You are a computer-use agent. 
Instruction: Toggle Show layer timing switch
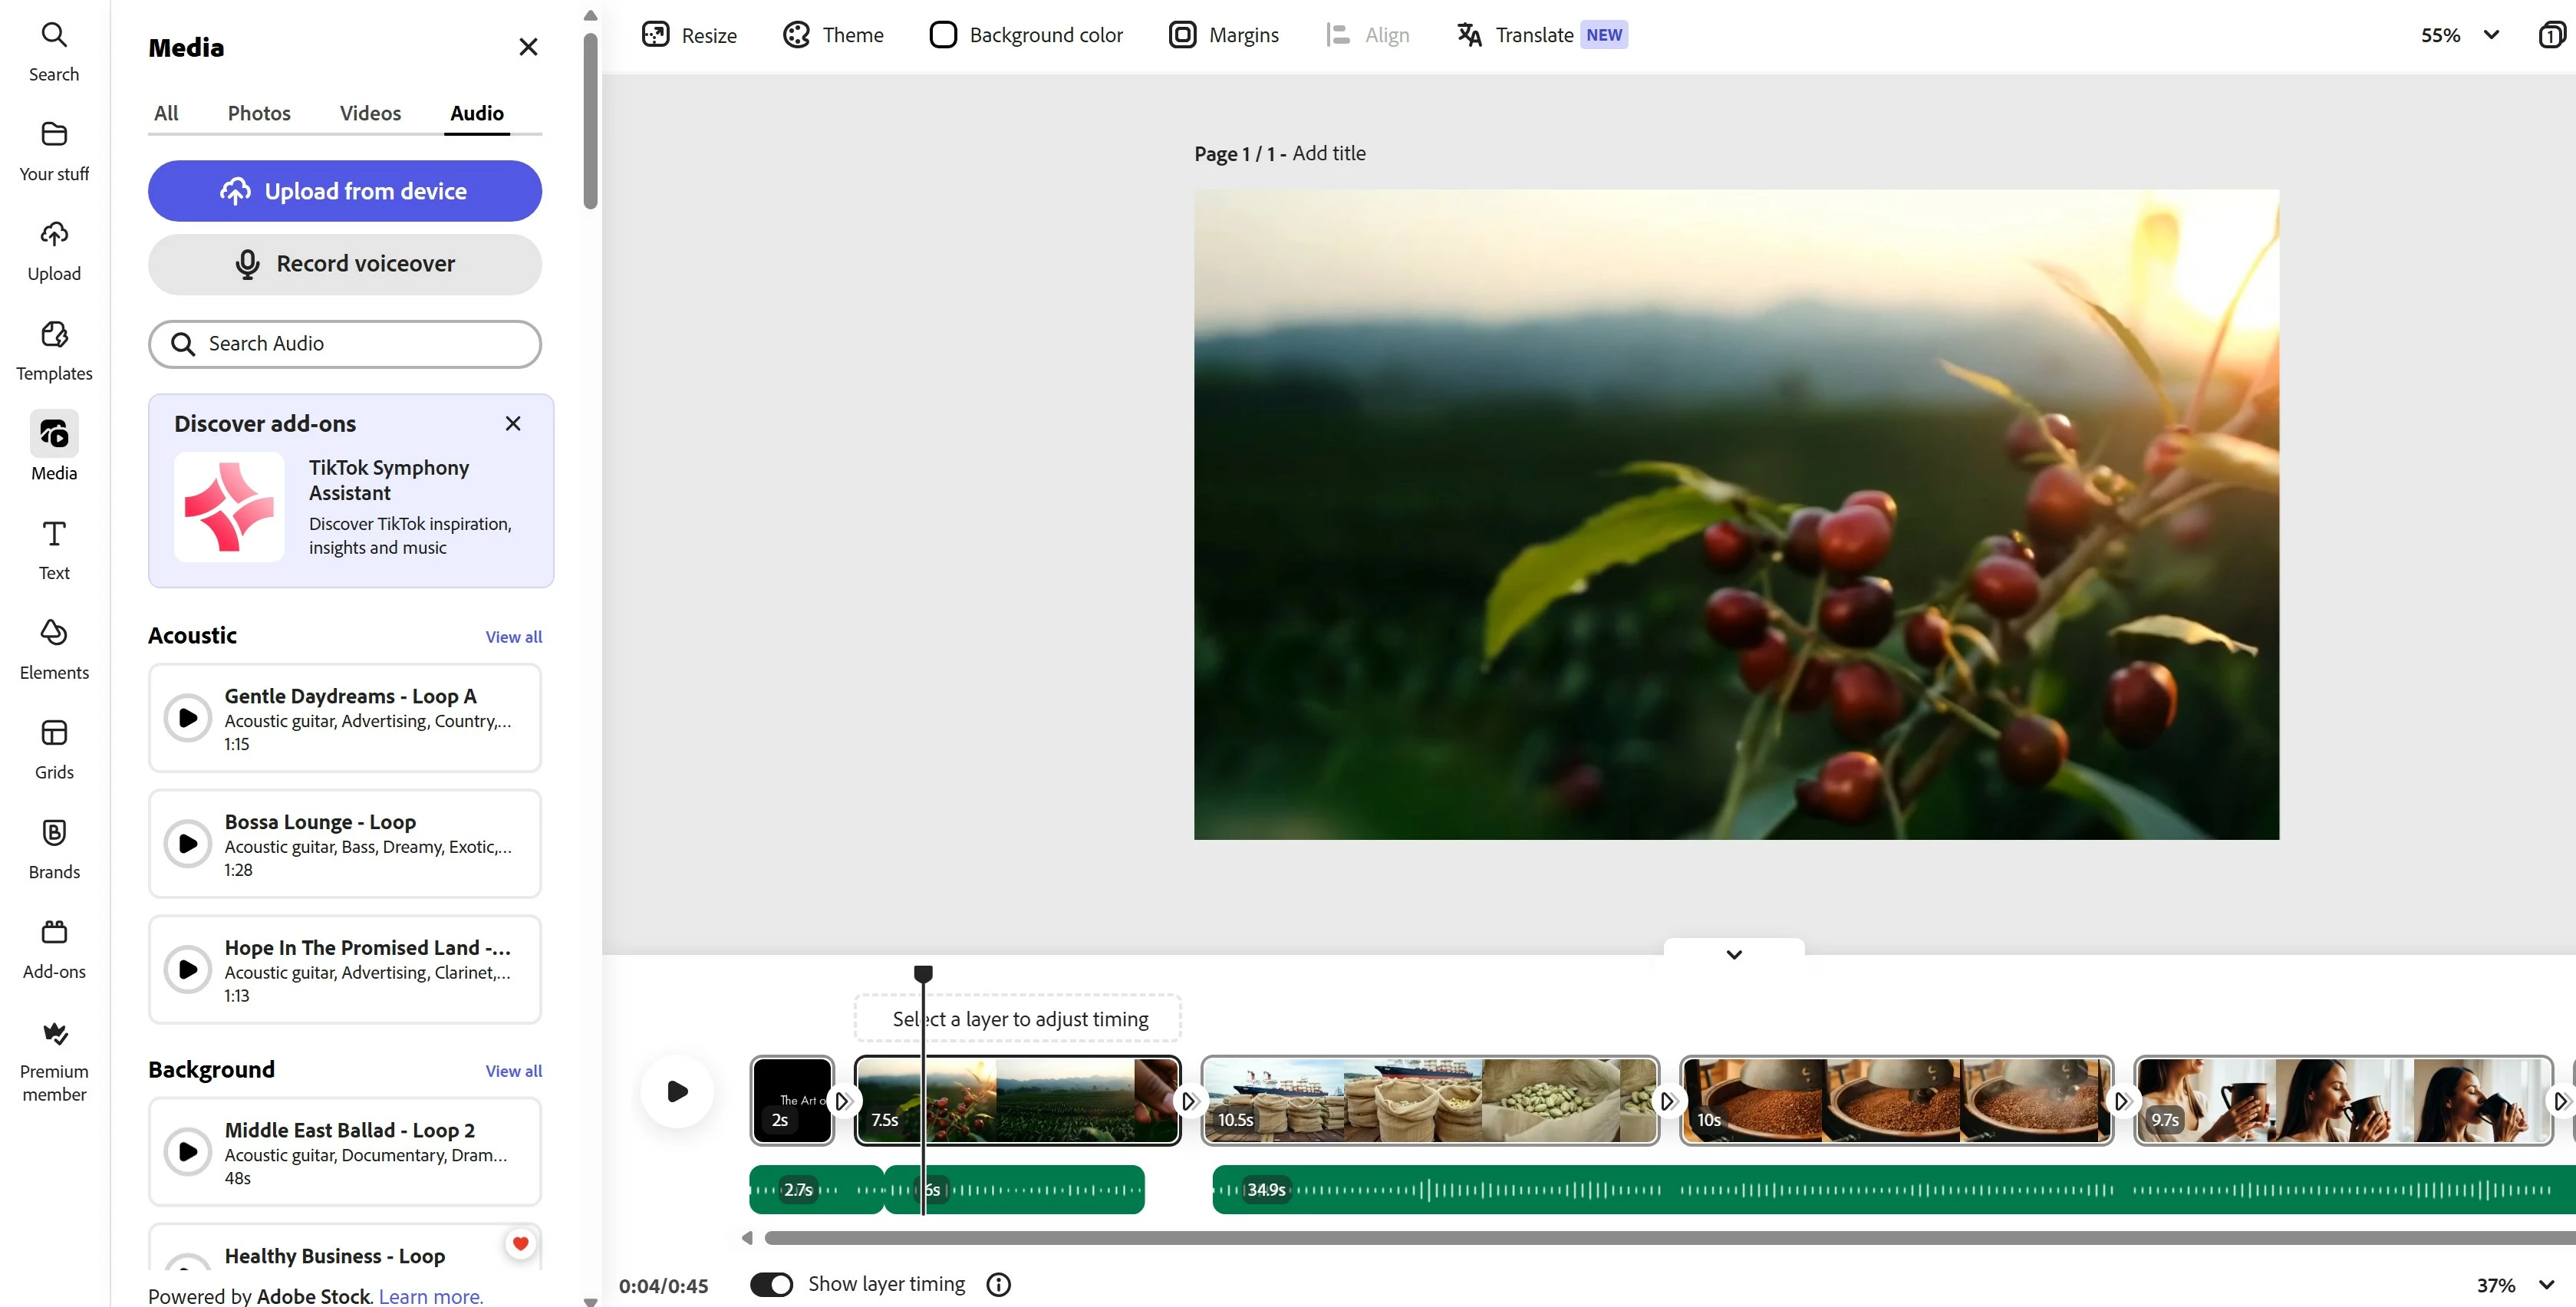click(771, 1284)
